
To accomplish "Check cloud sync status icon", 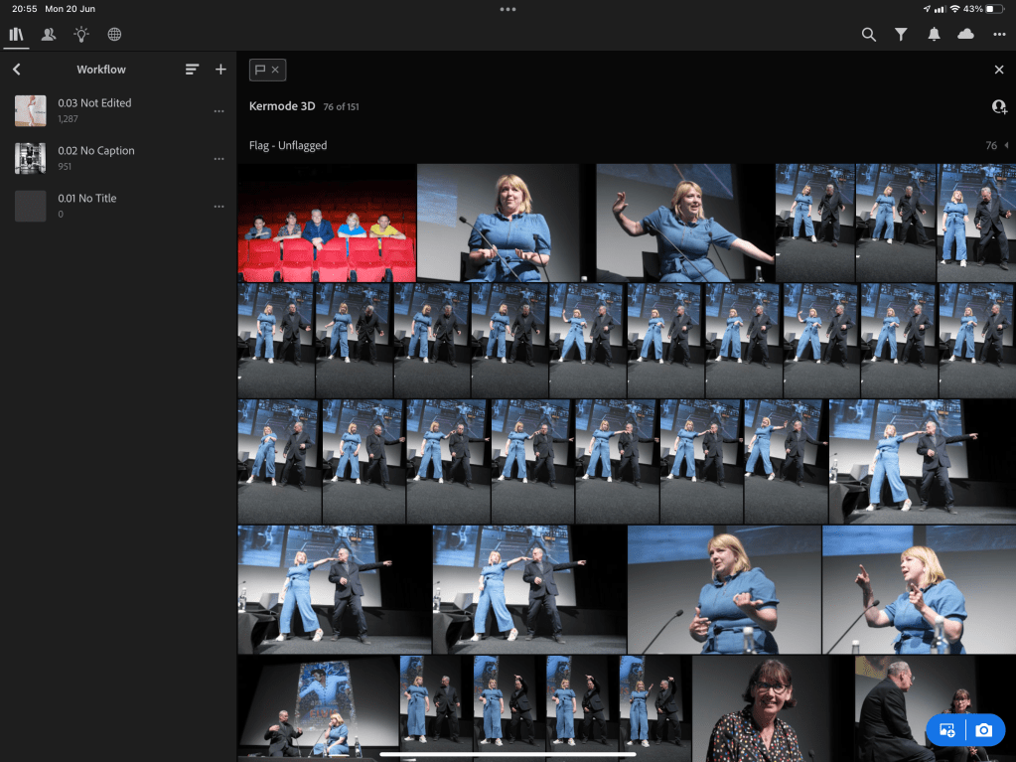I will coord(965,35).
